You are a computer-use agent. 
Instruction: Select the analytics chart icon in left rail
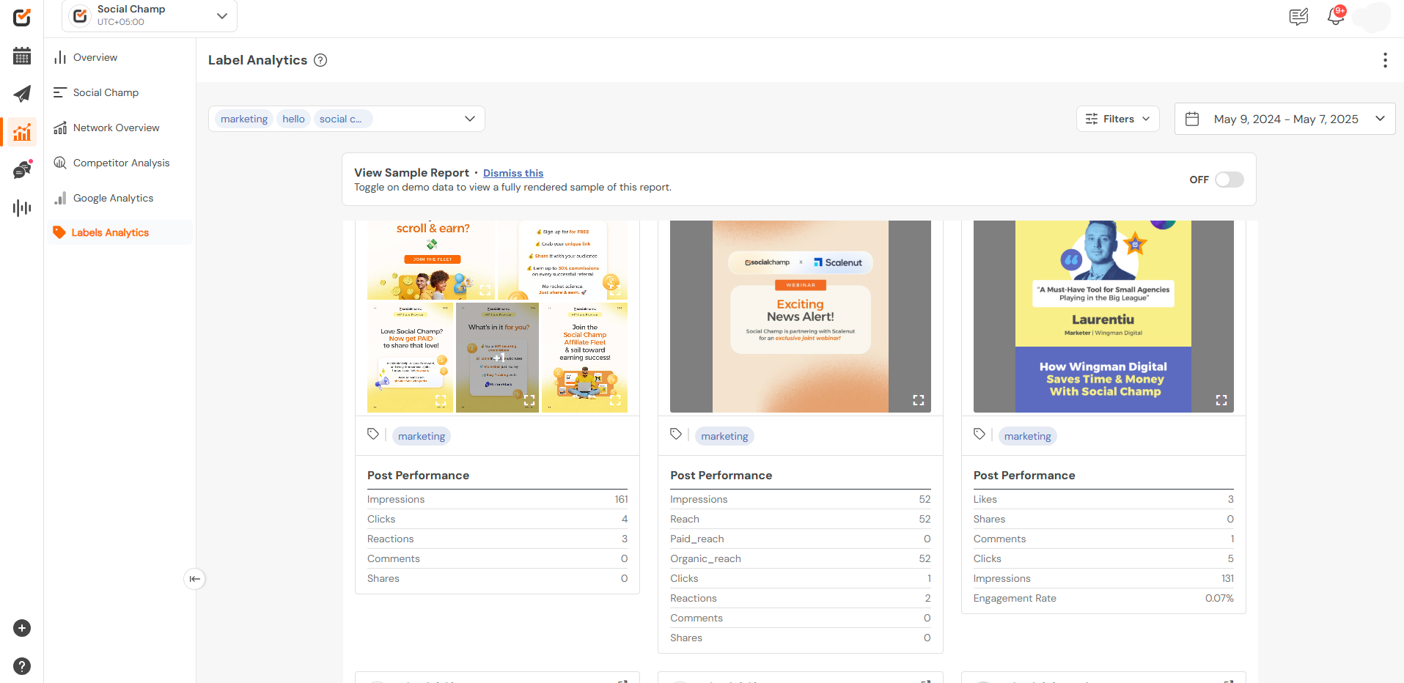coord(22,132)
